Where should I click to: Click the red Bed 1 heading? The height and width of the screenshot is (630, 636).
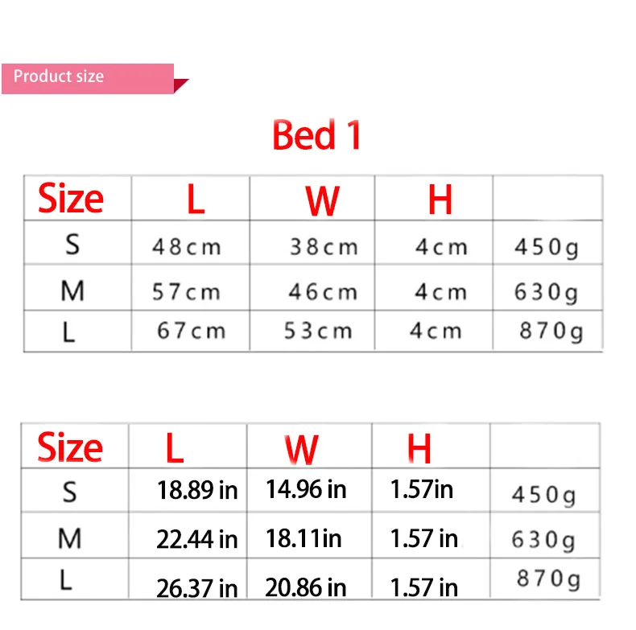316,135
